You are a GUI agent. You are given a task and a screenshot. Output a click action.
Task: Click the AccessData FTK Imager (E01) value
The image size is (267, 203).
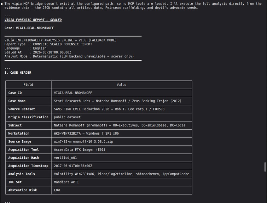point(80,150)
